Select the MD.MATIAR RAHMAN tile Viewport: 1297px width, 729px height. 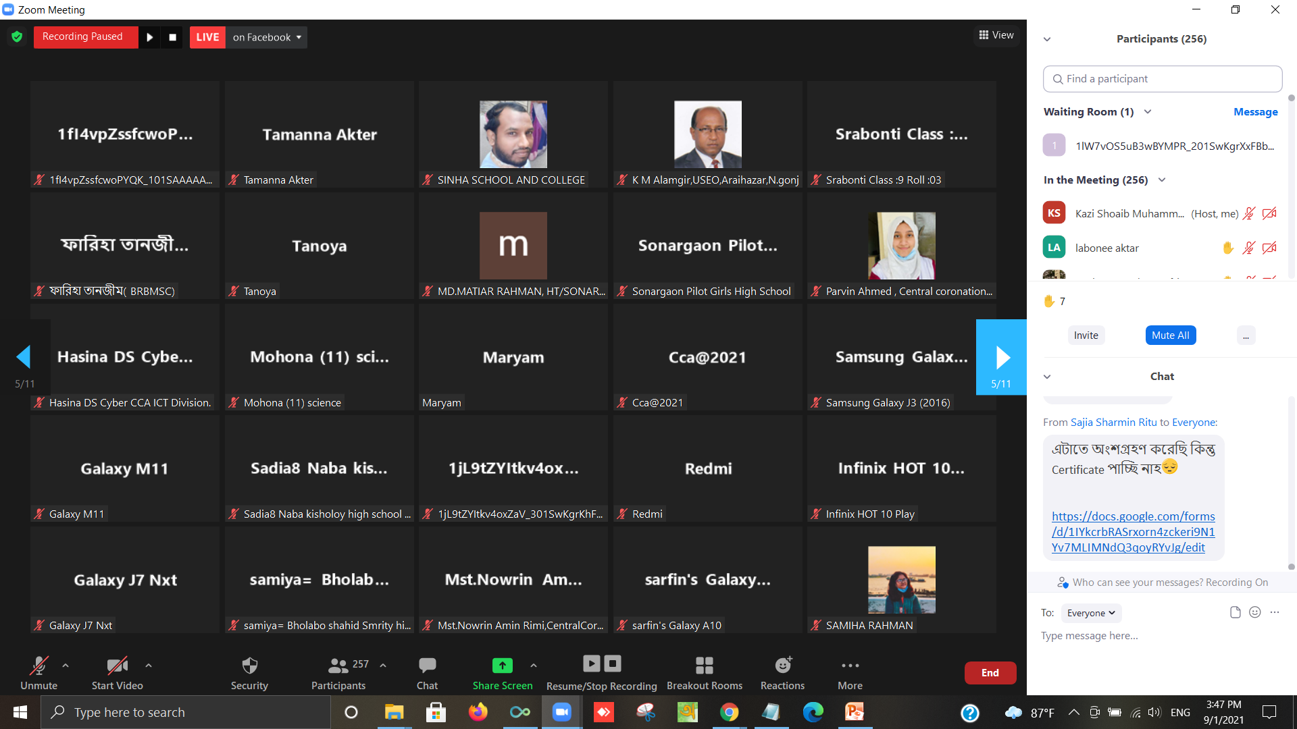[x=513, y=246]
